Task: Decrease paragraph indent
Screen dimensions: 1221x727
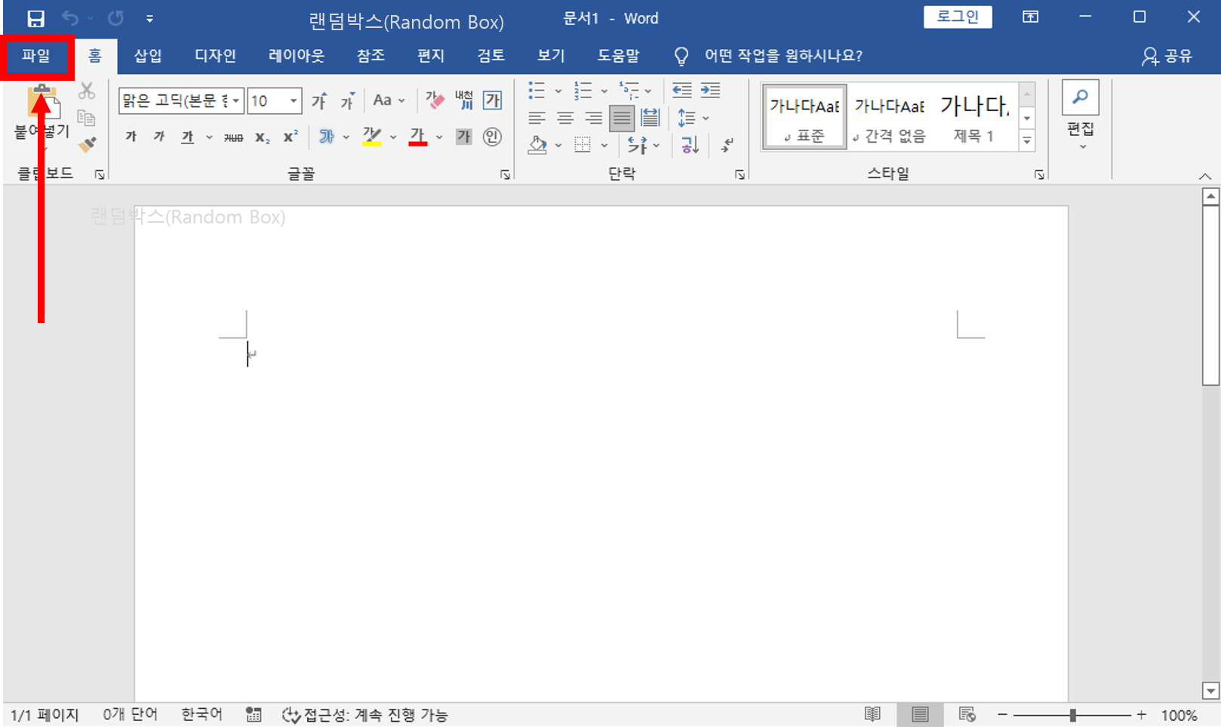Action: pos(682,91)
